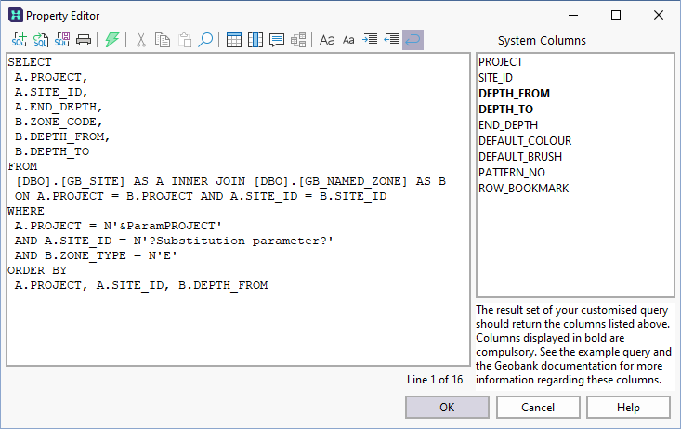Screen dimensions: 681x429
Task: Click the INNER JOIN line in query
Action: [230, 181]
